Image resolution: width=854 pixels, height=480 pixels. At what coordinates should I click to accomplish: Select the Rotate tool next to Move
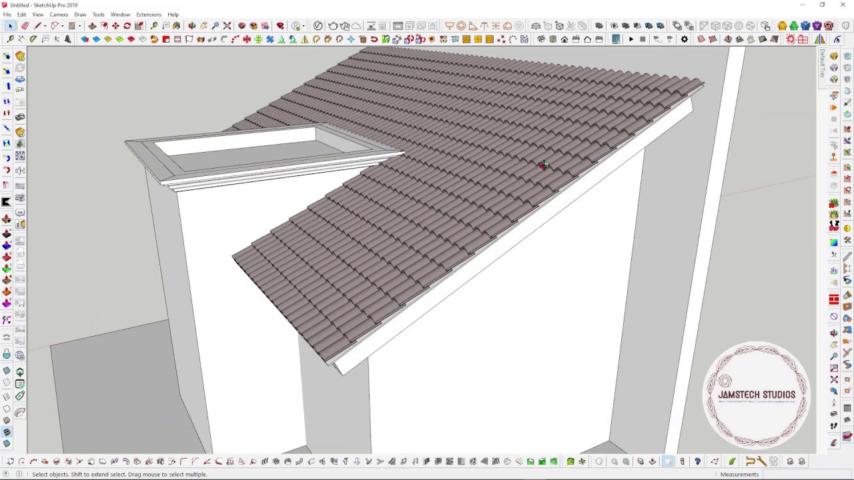[x=127, y=26]
